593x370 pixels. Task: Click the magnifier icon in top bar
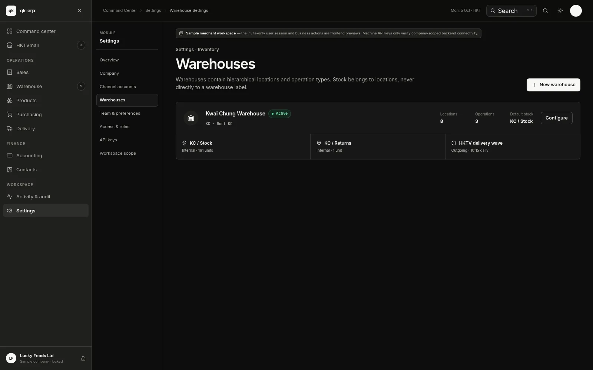click(x=545, y=11)
